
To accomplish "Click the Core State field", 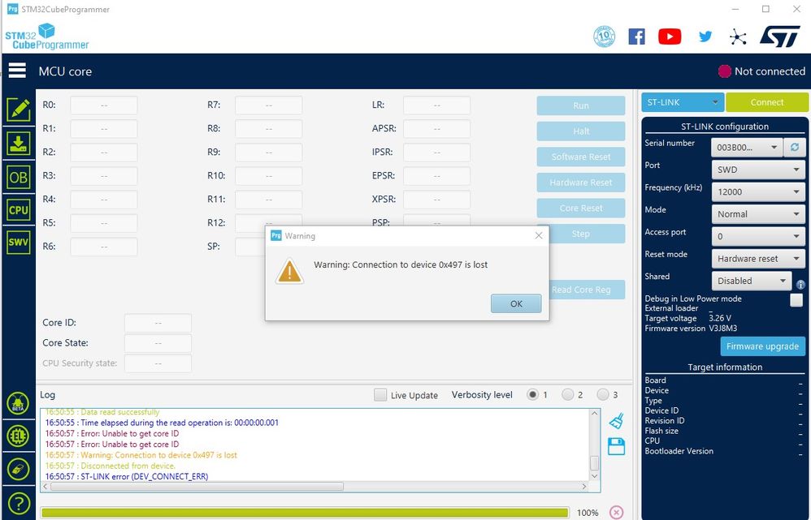I will [158, 343].
